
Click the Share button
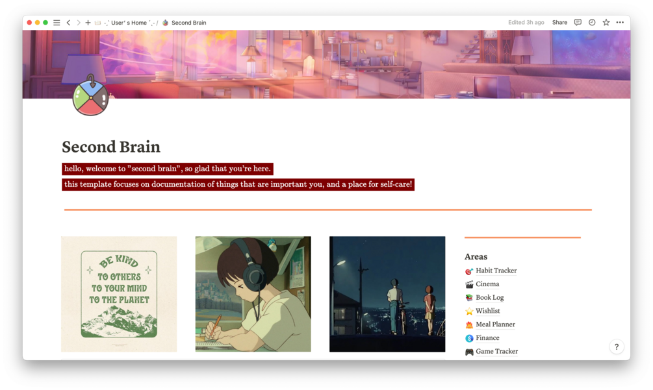[559, 23]
